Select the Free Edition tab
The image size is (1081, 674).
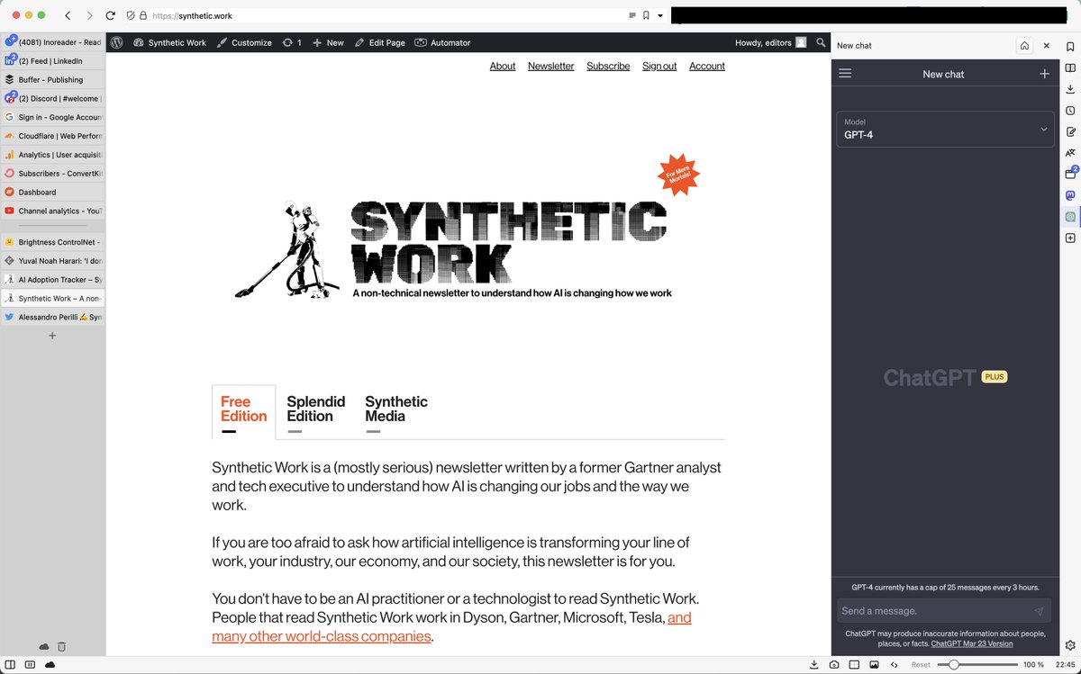[x=244, y=413]
